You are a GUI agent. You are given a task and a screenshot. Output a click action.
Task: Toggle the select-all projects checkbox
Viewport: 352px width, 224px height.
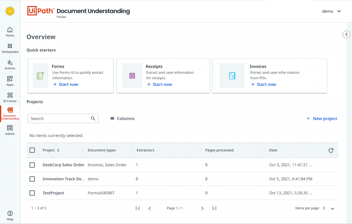pyautogui.click(x=32, y=150)
